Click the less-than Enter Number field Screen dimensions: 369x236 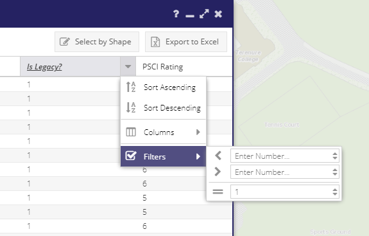tap(285, 156)
